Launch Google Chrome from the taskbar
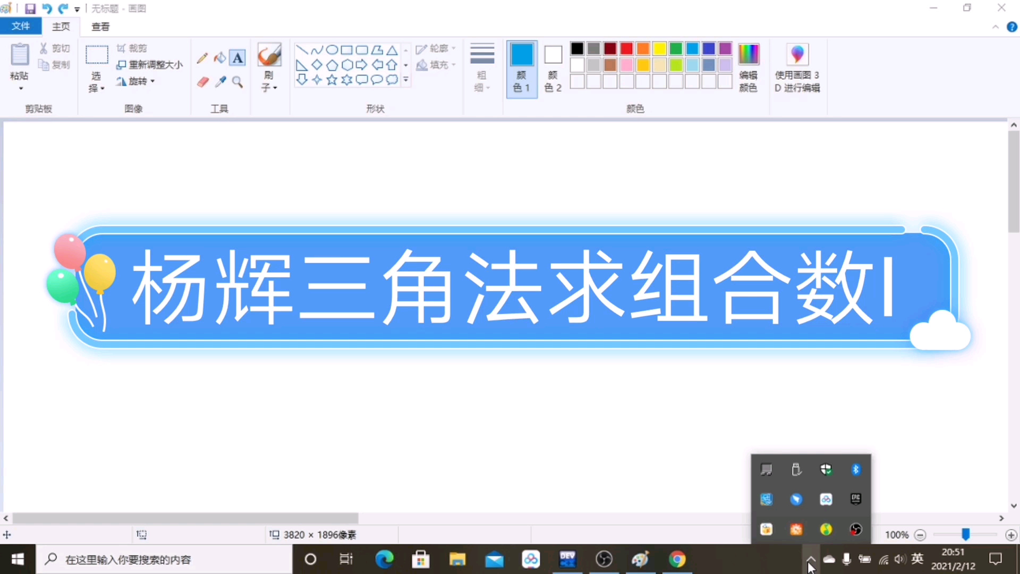This screenshot has height=574, width=1020. (x=677, y=559)
